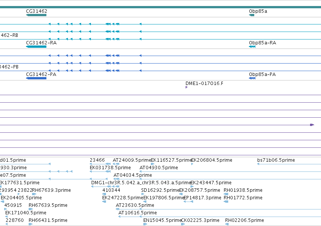Image resolution: width=321 pixels, height=226 pixels.
Task: Select the AT04034.5prime label
Action: (x=133, y=175)
